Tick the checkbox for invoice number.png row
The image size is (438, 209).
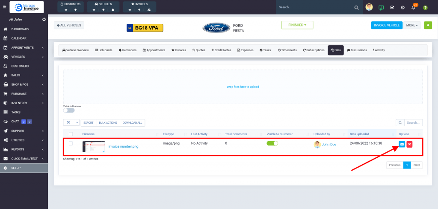[x=71, y=143]
